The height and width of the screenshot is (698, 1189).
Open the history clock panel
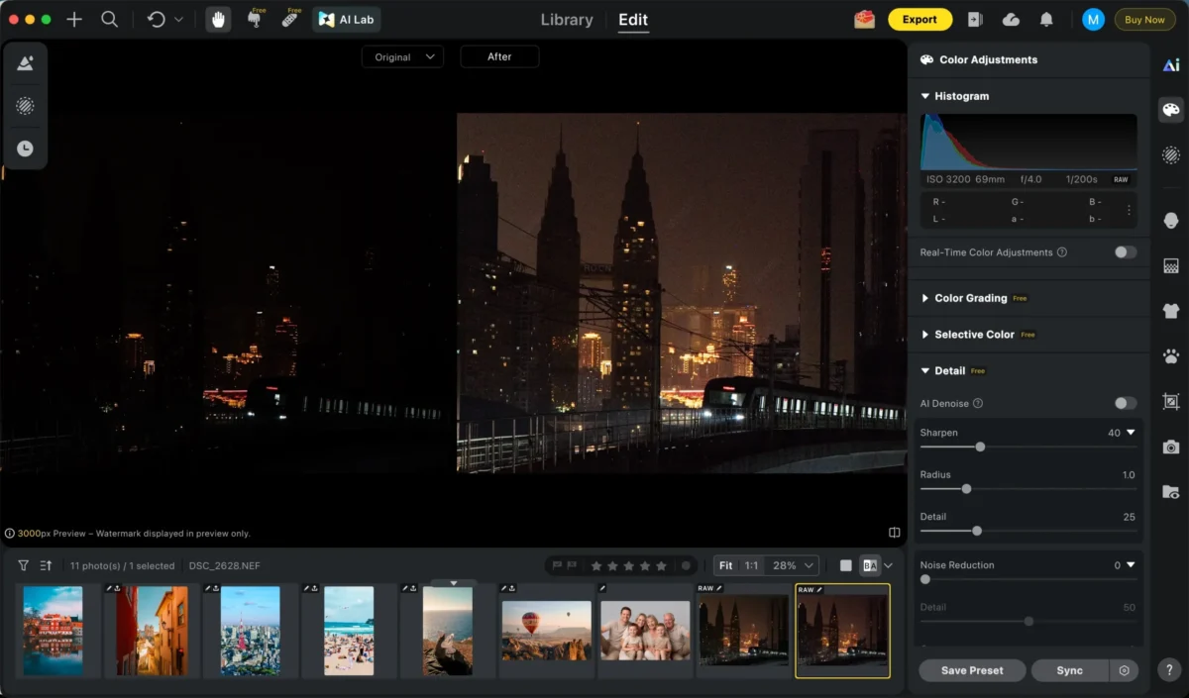pos(25,149)
